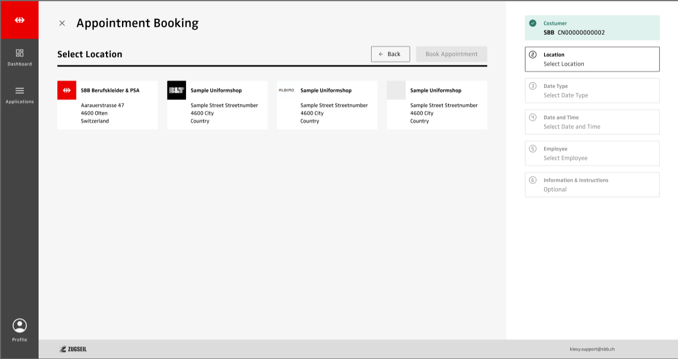Click the Book Appointment button
The width and height of the screenshot is (678, 359).
451,55
